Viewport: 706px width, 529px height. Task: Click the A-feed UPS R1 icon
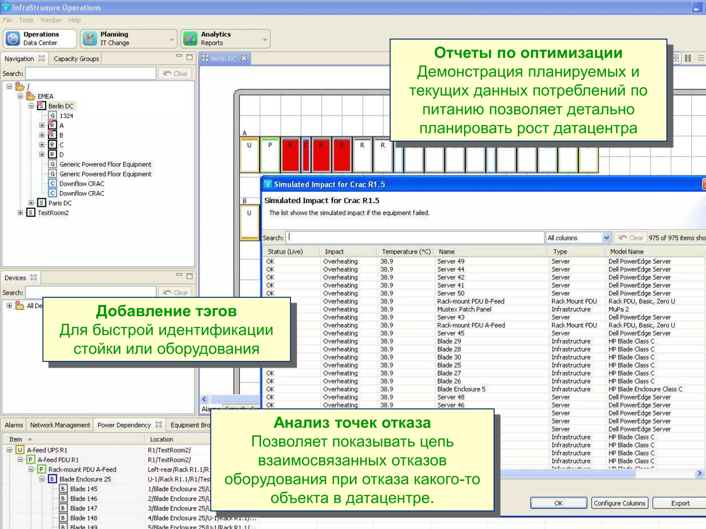(20, 450)
